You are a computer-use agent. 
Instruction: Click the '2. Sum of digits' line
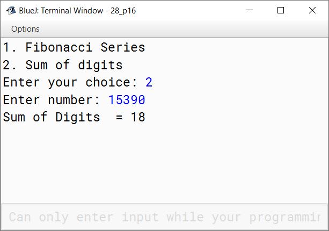[x=63, y=65]
